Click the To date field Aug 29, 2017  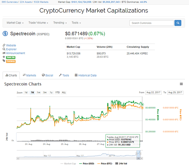click(175, 92)
